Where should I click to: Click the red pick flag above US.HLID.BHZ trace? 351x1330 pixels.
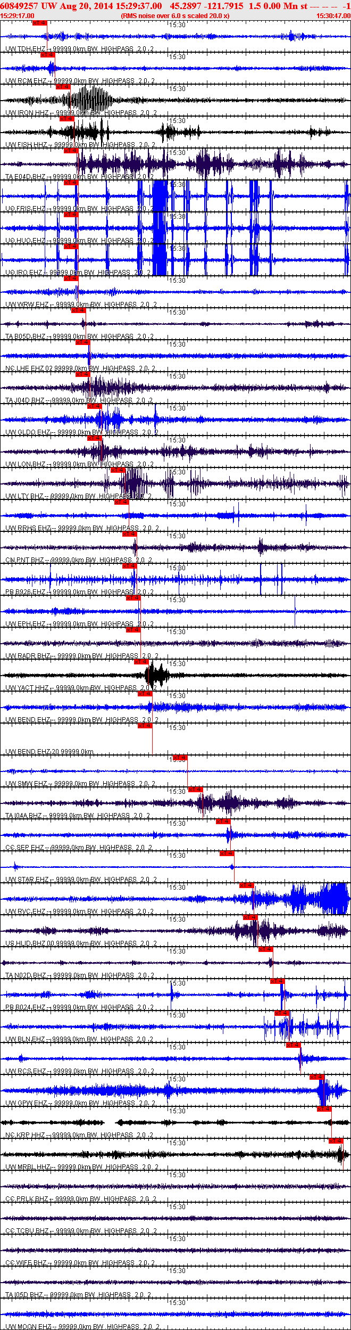tap(250, 917)
